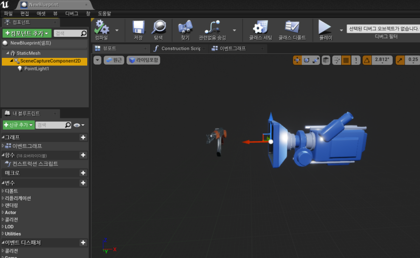This screenshot has width=420, height=258.
Task: Click the 찾기 (Find) binoculars icon
Action: point(185,28)
